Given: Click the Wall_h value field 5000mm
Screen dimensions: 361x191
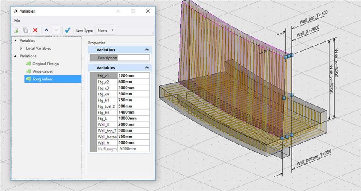Looking at the screenshot, I should click(x=133, y=143).
